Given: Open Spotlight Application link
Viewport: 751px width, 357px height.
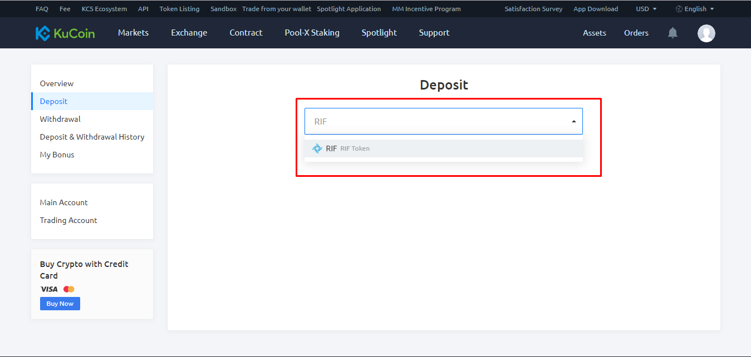Looking at the screenshot, I should point(349,9).
